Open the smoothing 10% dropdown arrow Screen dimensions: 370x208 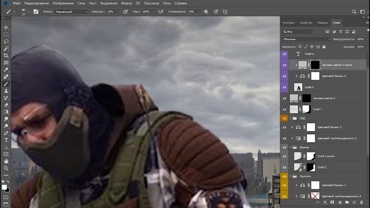[x=199, y=12]
